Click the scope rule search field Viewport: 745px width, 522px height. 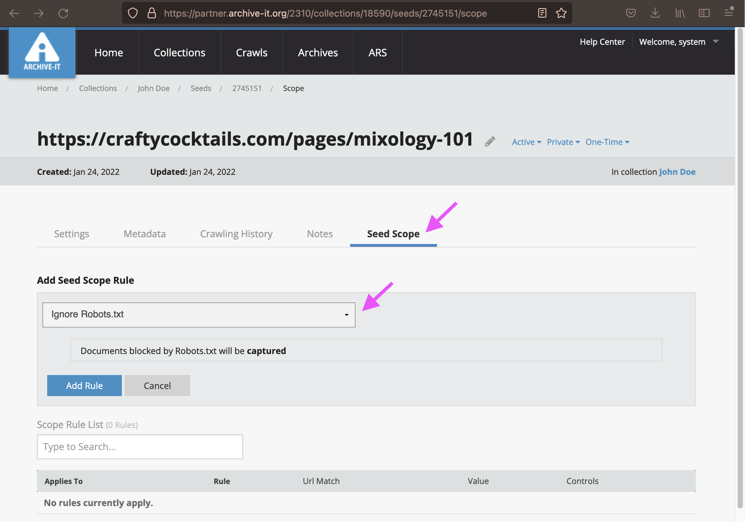[140, 447]
